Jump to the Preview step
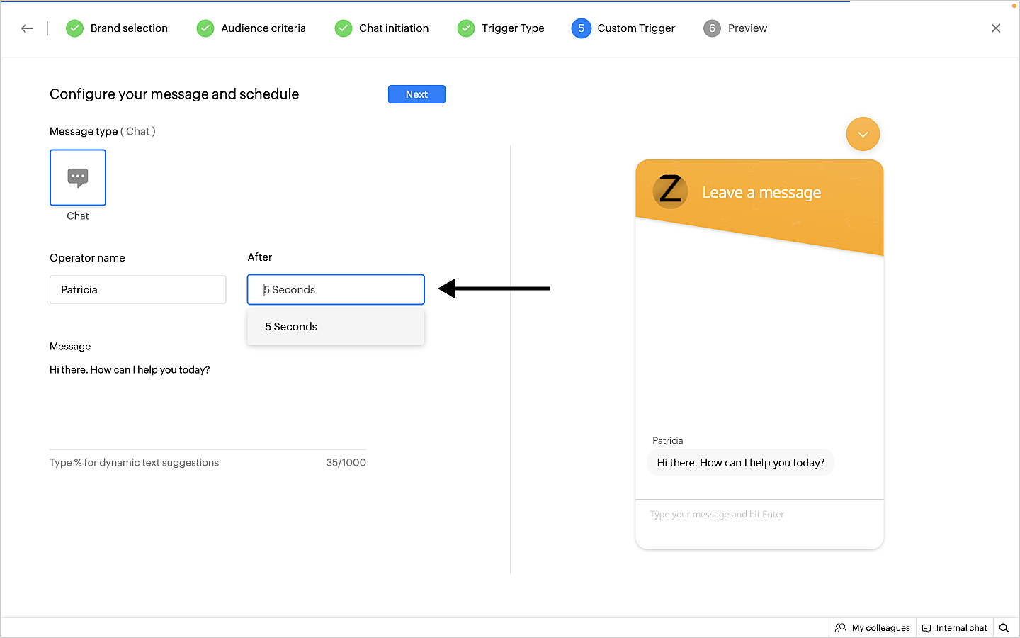 coord(735,28)
